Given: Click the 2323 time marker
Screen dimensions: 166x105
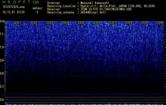Looking at the screenshot, I should pos(50,22).
